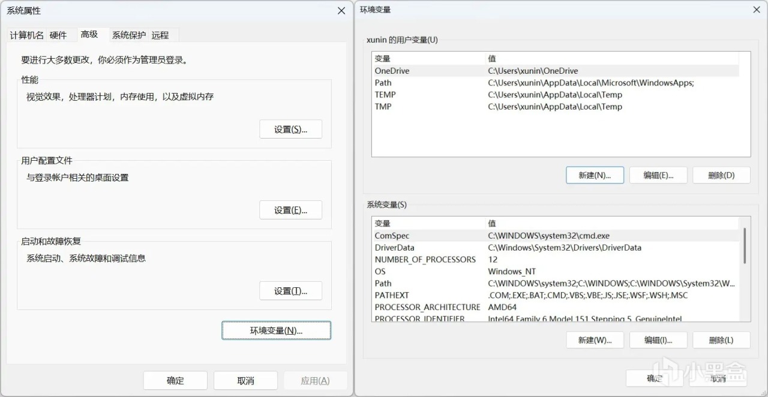Add new system variable via 新建(W)
This screenshot has width=768, height=397.
(595, 340)
